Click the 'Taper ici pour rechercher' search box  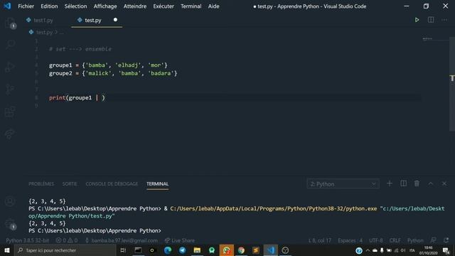(x=65, y=250)
